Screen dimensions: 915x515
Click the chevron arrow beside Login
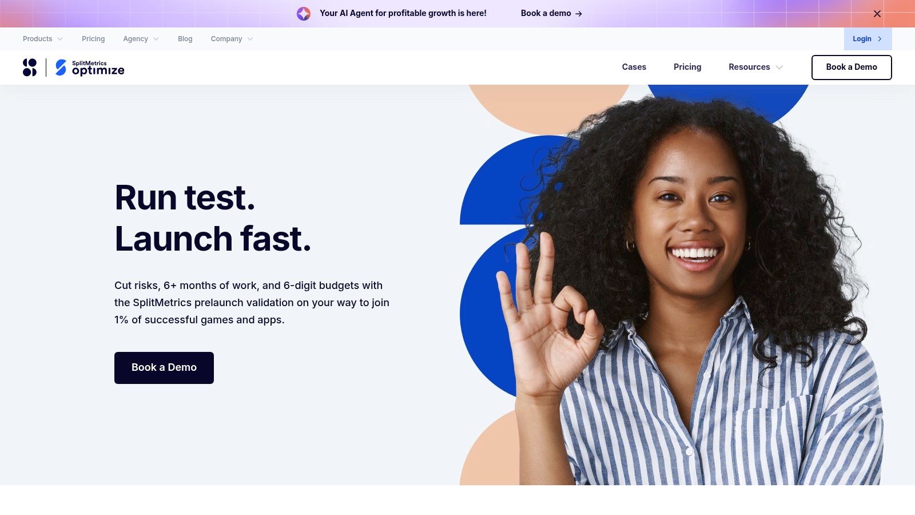coord(880,39)
